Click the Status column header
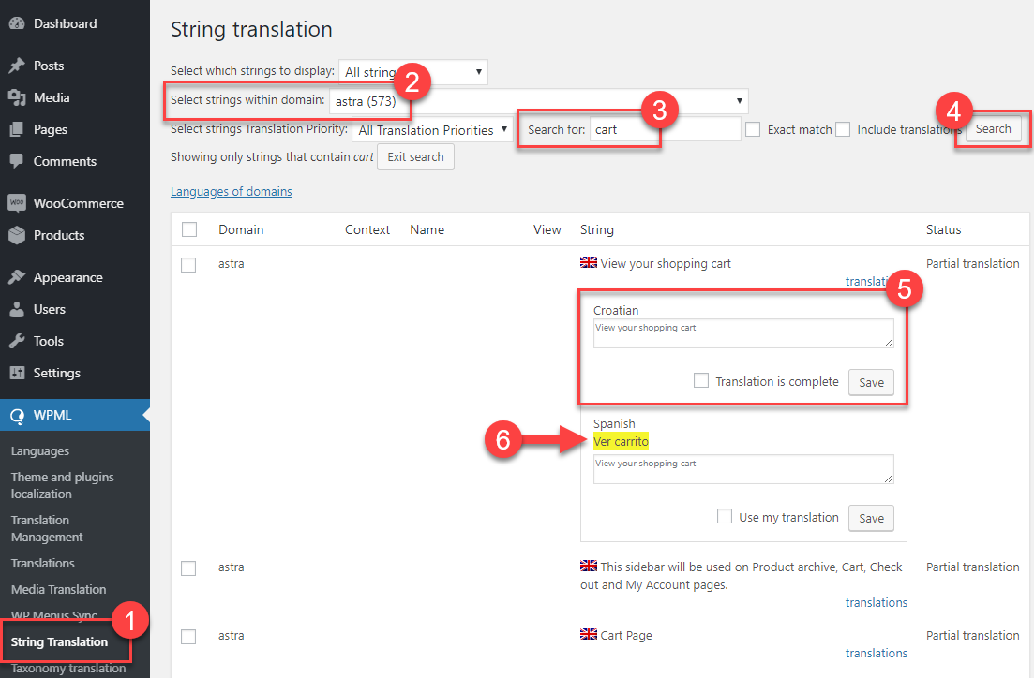 (x=943, y=229)
